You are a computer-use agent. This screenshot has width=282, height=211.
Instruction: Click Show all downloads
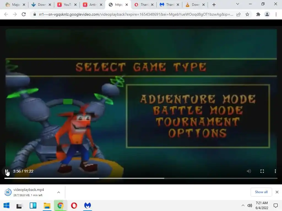tap(261, 192)
